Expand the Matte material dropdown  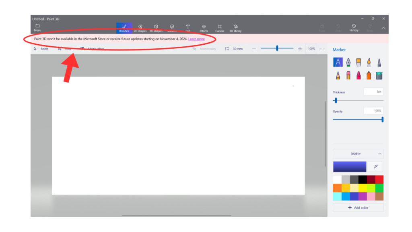click(358, 153)
